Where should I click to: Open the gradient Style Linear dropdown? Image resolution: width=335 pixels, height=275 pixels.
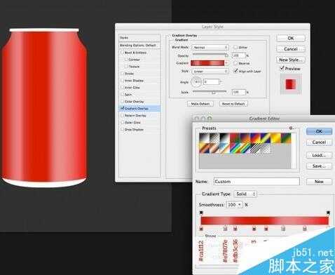(x=210, y=71)
